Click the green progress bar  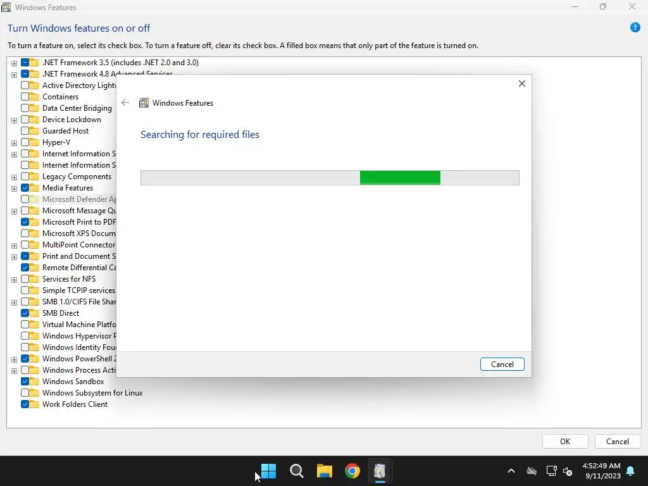400,178
